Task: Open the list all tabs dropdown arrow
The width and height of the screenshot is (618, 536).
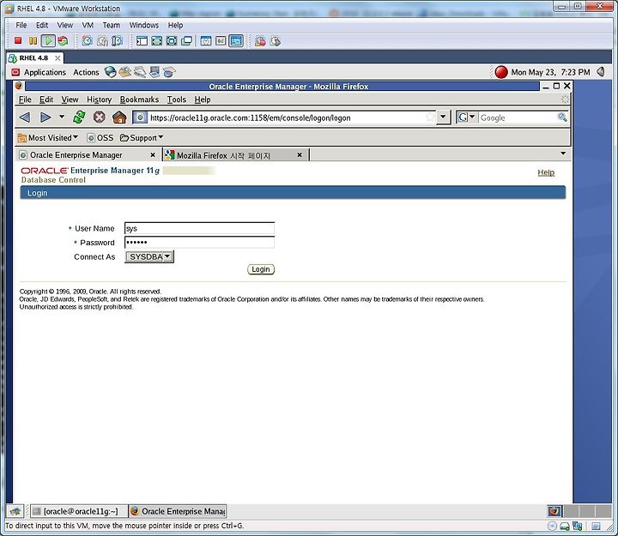Action: tap(563, 154)
